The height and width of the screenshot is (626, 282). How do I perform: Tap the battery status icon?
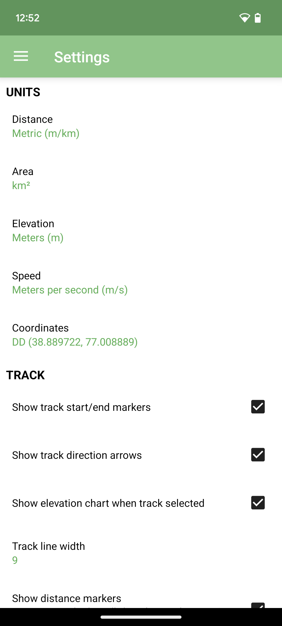pyautogui.click(x=258, y=17)
